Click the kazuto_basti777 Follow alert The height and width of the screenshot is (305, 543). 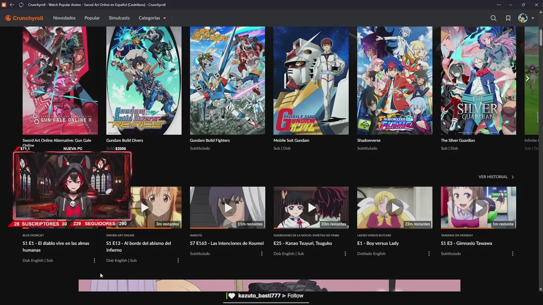271,296
